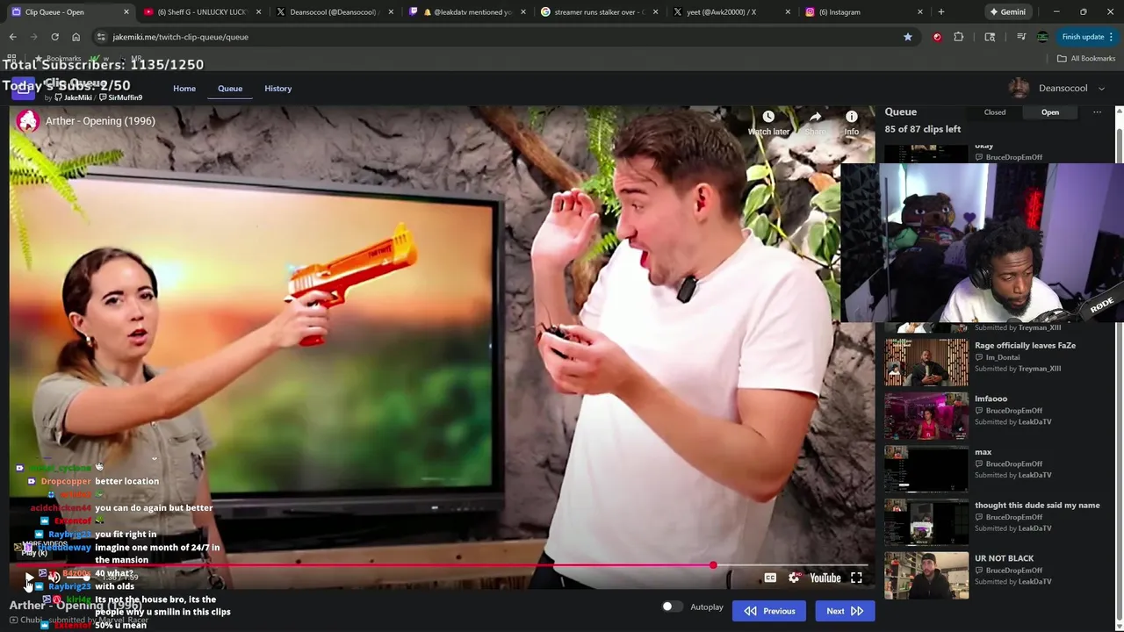
Task: Open media controls music icon
Action: coord(1021,37)
